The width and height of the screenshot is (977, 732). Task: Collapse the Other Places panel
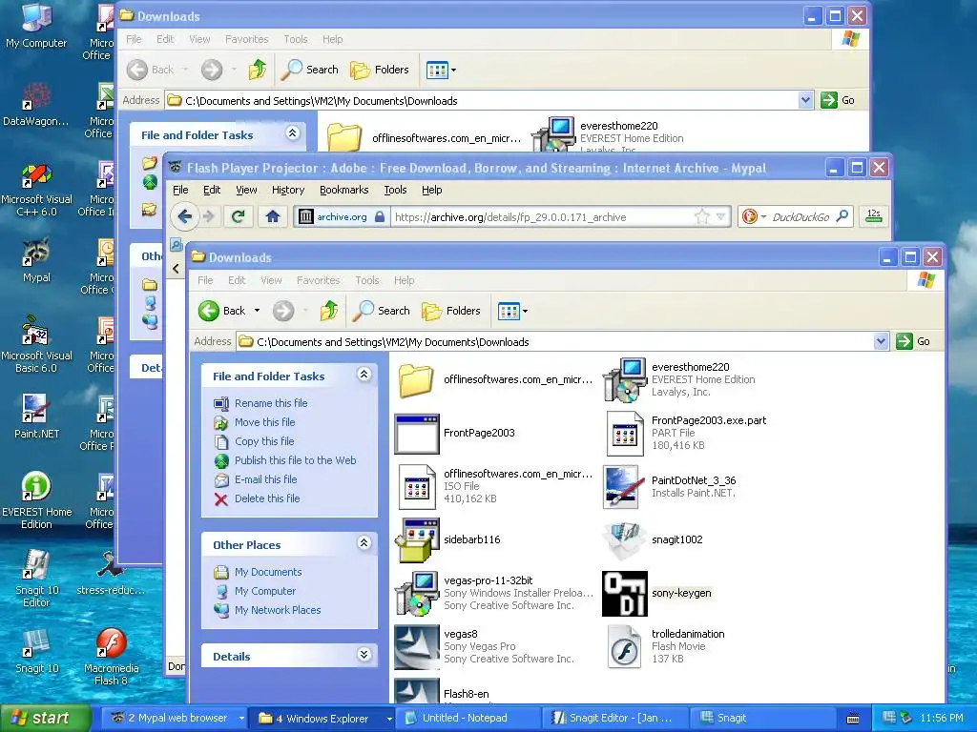(364, 542)
